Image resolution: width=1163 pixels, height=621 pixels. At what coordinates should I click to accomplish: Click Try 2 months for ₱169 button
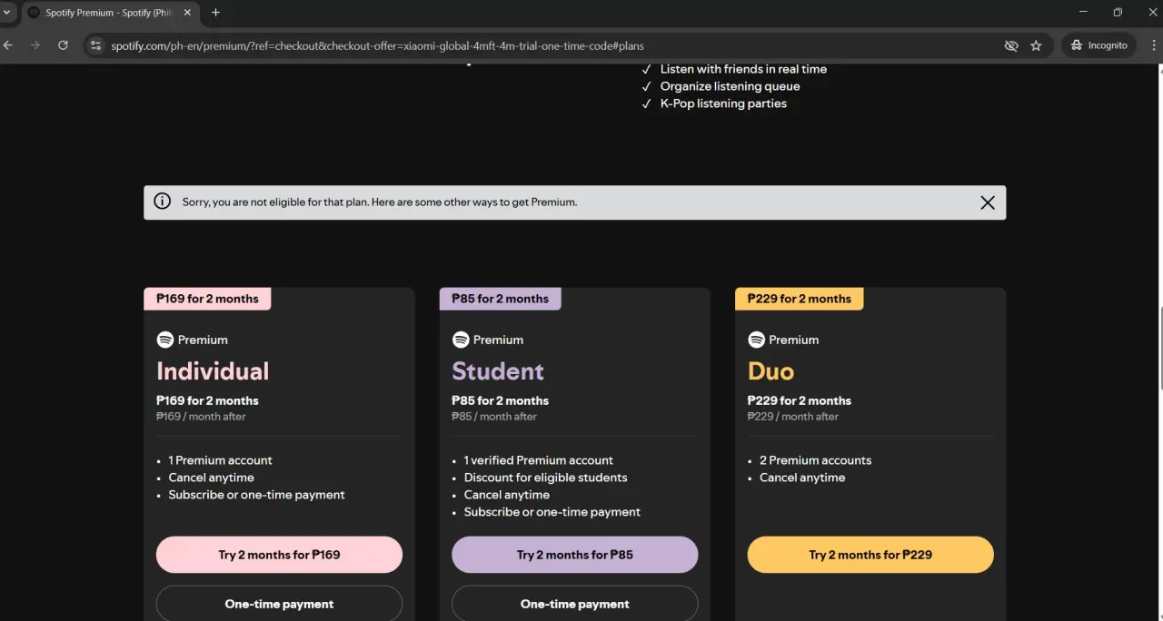pyautogui.click(x=279, y=555)
